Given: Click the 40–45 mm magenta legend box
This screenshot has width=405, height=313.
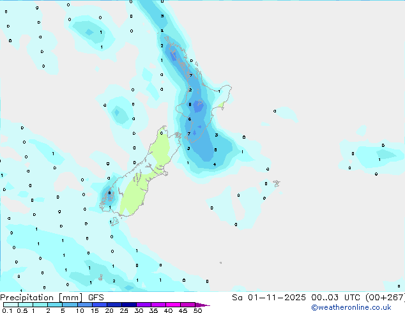Looking at the screenshot, I should [173, 305].
